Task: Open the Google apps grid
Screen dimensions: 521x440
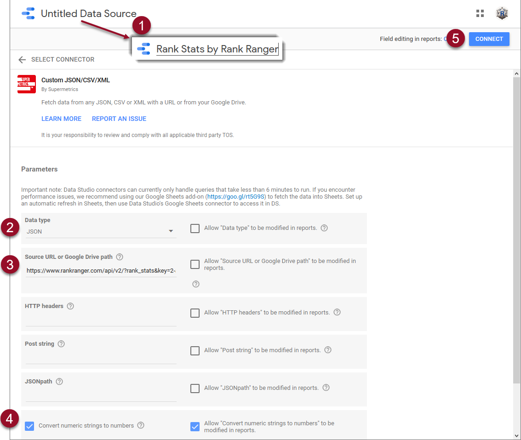Action: pyautogui.click(x=480, y=13)
